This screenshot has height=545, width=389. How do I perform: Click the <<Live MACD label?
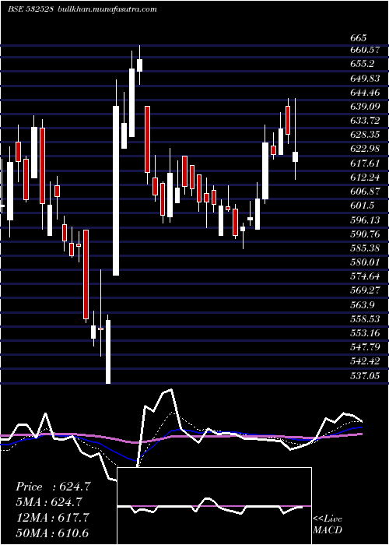(328, 525)
